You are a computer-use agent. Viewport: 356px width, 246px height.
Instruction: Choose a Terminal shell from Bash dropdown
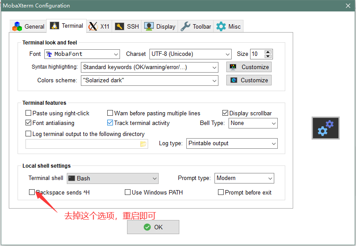(113, 179)
